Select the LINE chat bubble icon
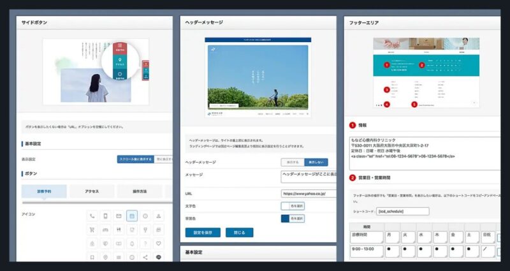510x271 pixels. coord(159,258)
